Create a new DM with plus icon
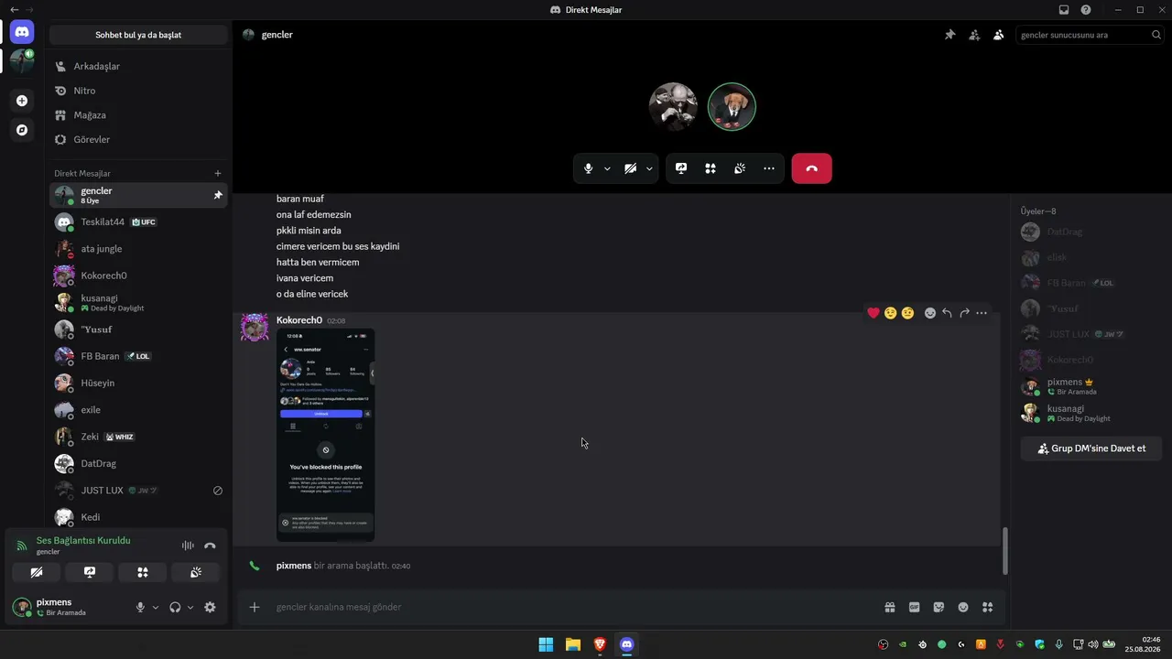This screenshot has height=659, width=1172. click(218, 173)
